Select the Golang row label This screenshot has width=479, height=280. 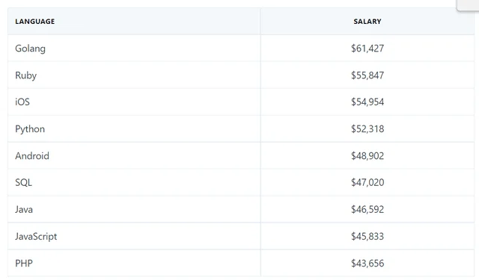point(30,49)
